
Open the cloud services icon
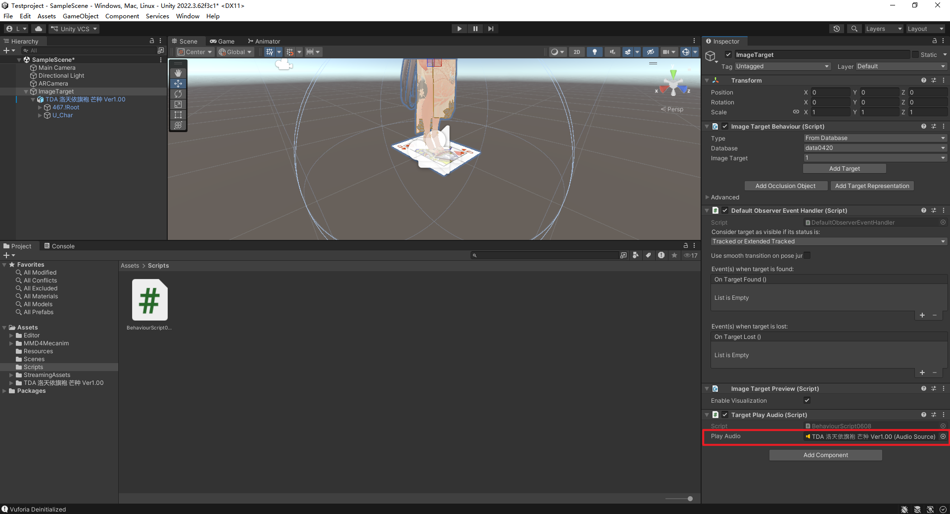[x=39, y=29]
